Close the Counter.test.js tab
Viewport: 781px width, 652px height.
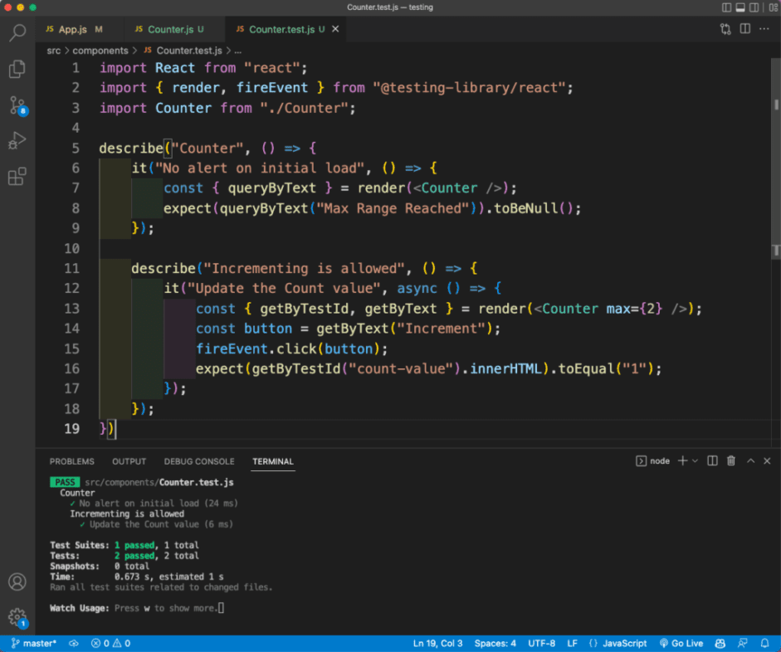[335, 29]
